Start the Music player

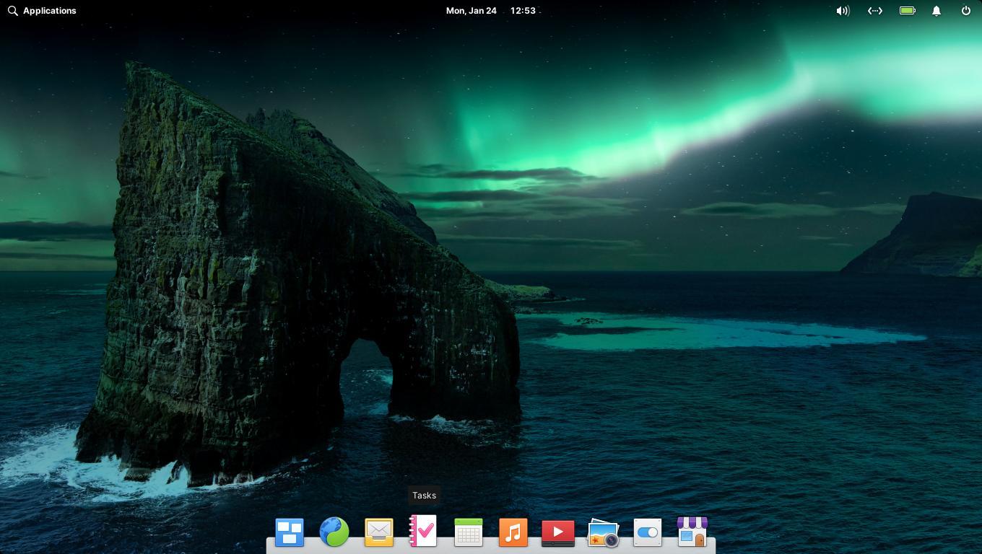(x=513, y=532)
